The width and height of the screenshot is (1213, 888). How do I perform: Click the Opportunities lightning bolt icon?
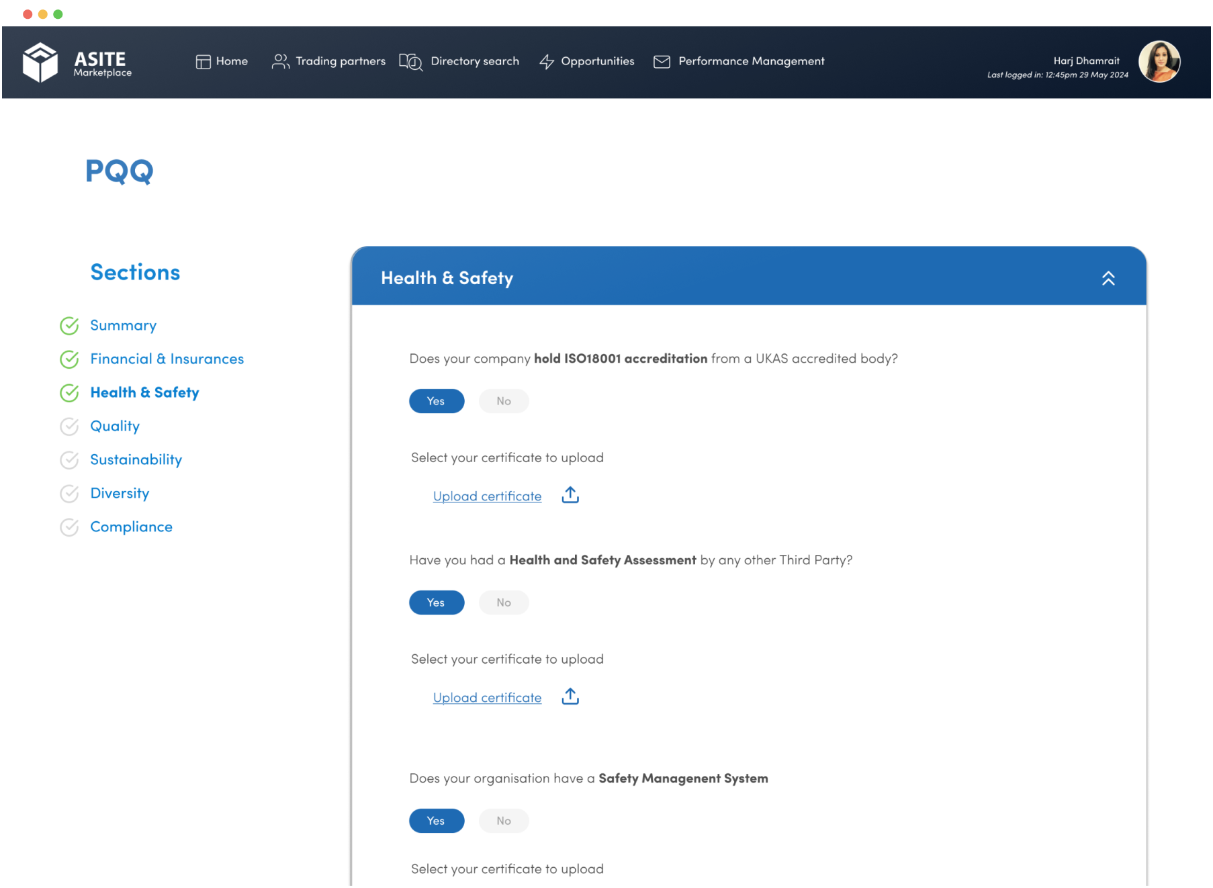(x=547, y=62)
